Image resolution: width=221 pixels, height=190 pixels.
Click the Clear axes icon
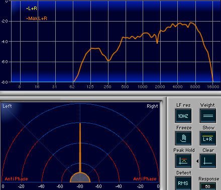(x=208, y=161)
